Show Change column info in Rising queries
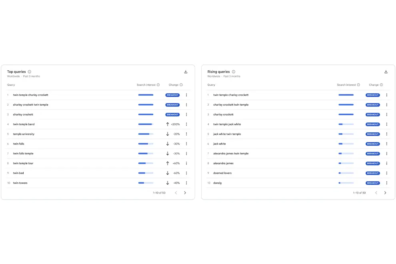396x264 pixels. [381, 85]
